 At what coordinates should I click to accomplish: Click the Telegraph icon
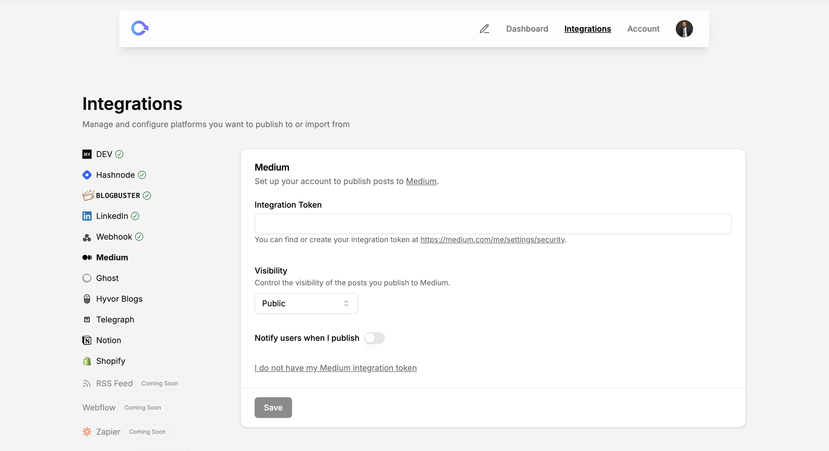(x=87, y=320)
